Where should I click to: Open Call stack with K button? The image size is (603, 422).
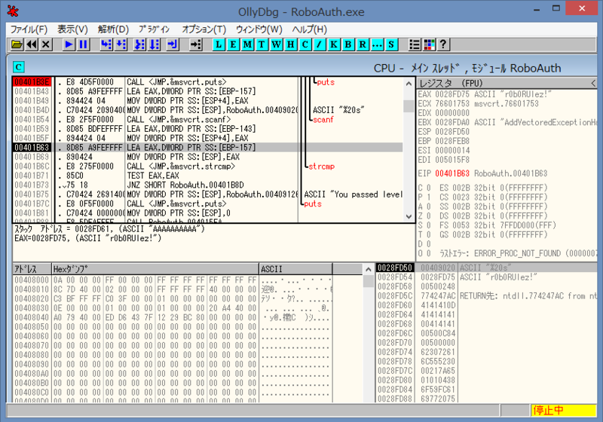[x=334, y=44]
